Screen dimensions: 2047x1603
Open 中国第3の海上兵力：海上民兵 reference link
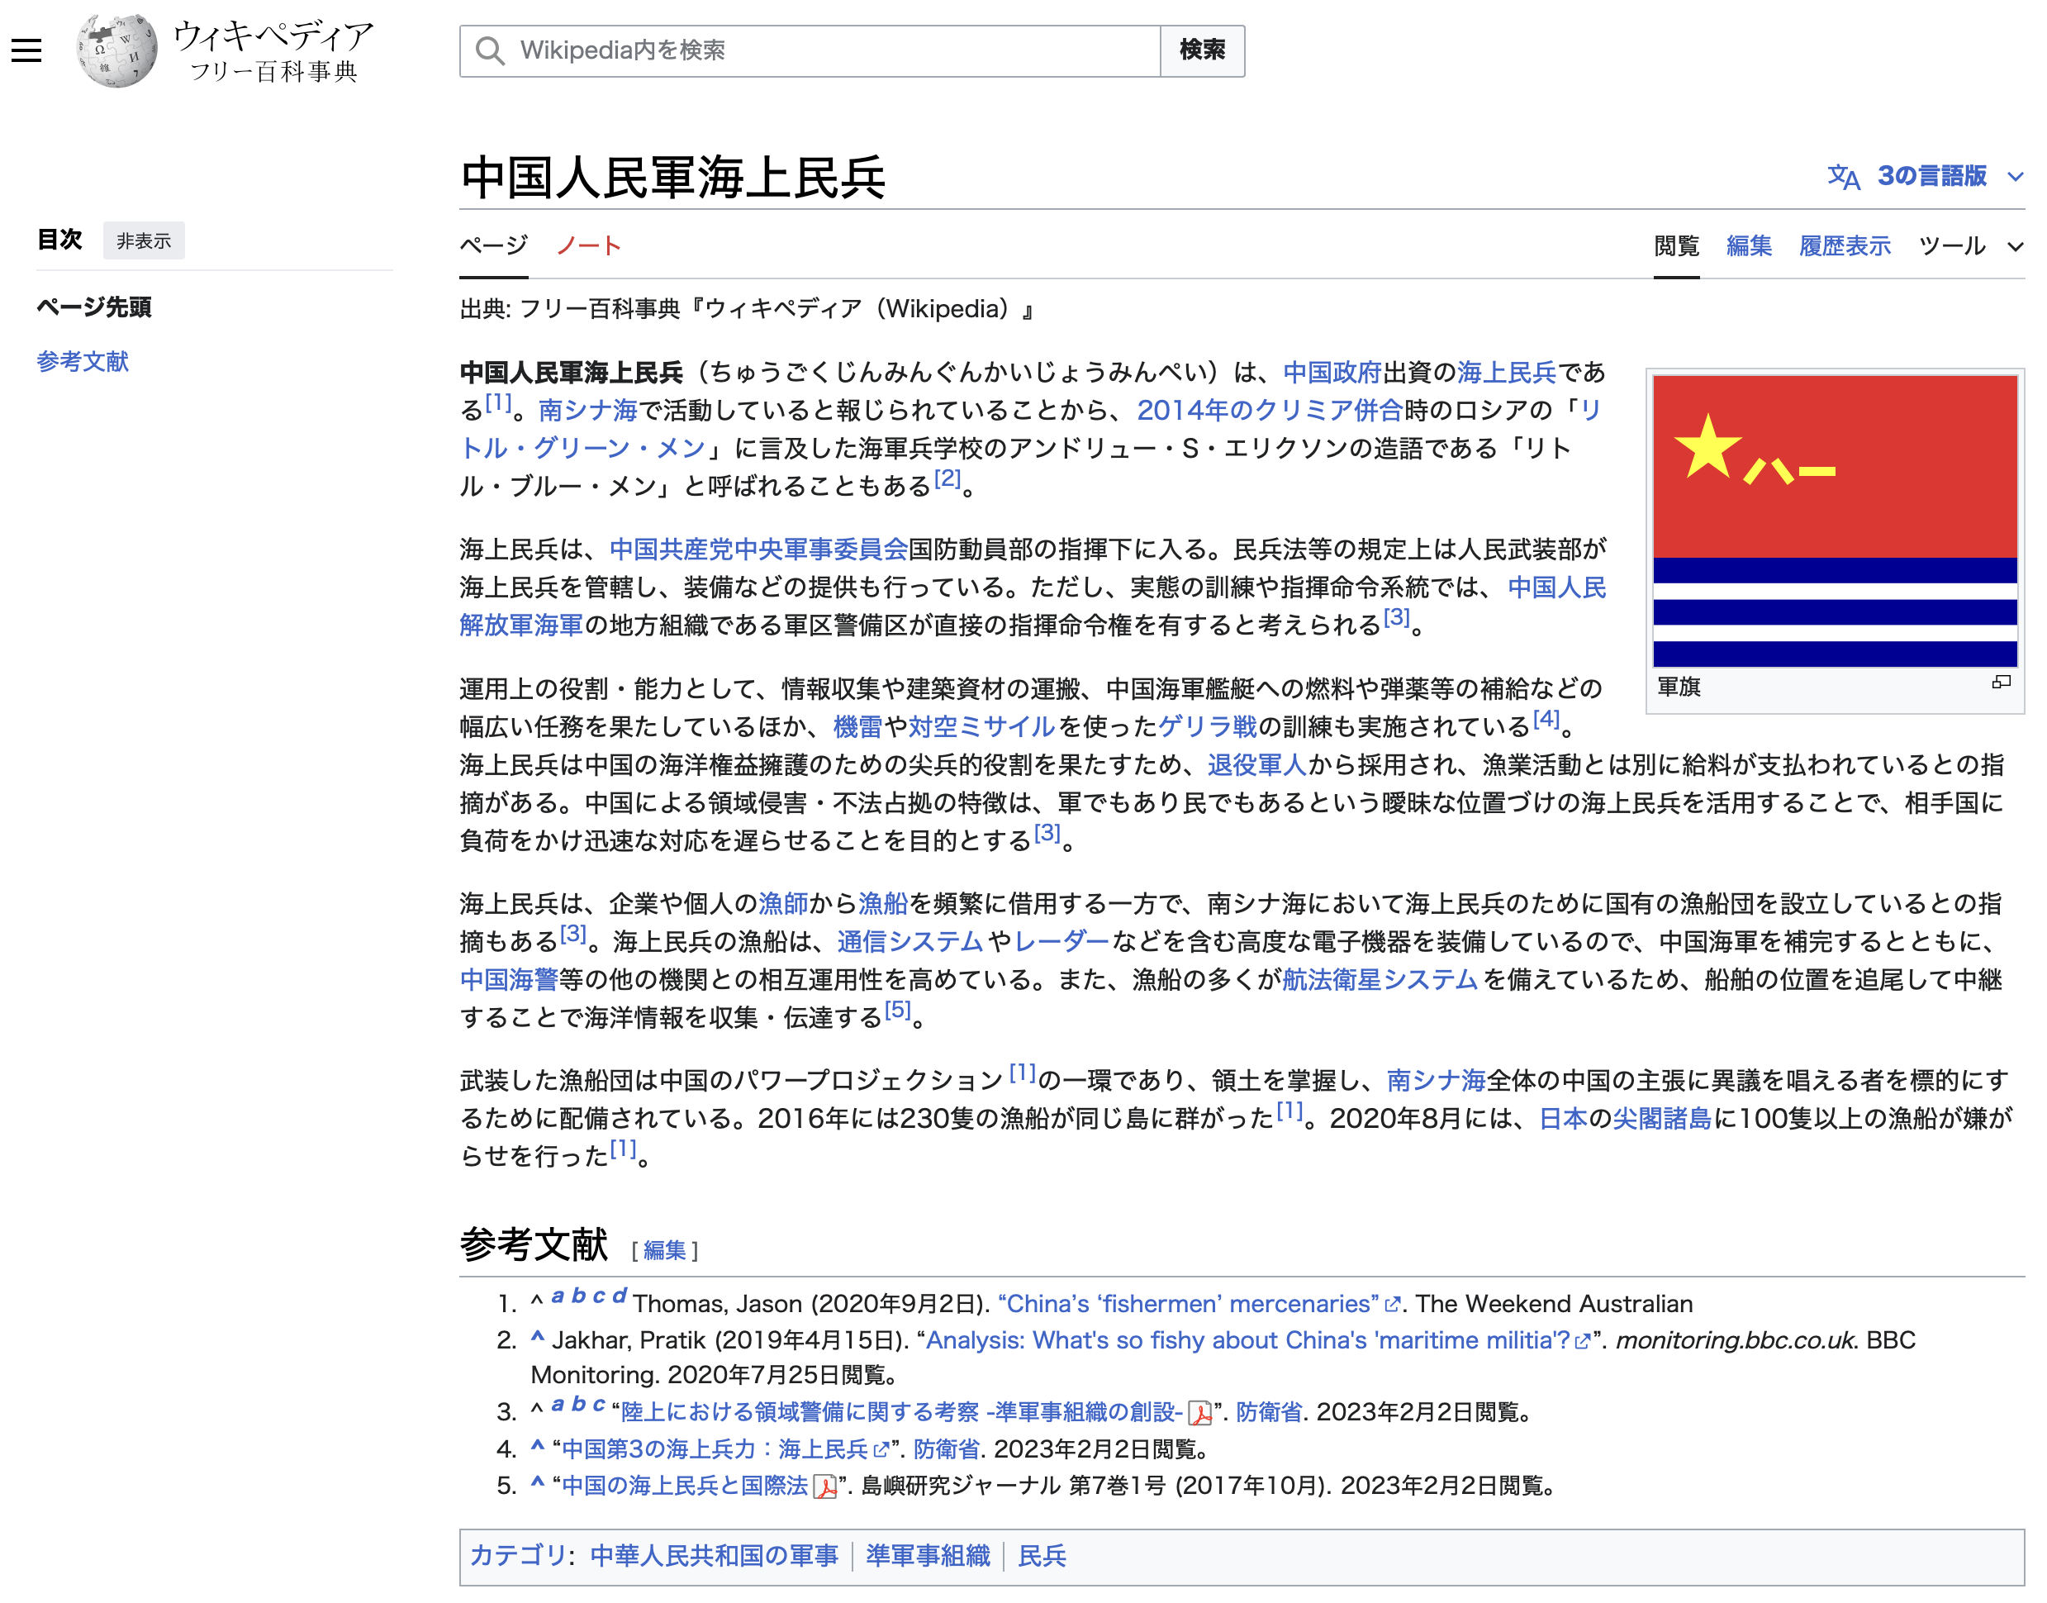pyautogui.click(x=715, y=1450)
